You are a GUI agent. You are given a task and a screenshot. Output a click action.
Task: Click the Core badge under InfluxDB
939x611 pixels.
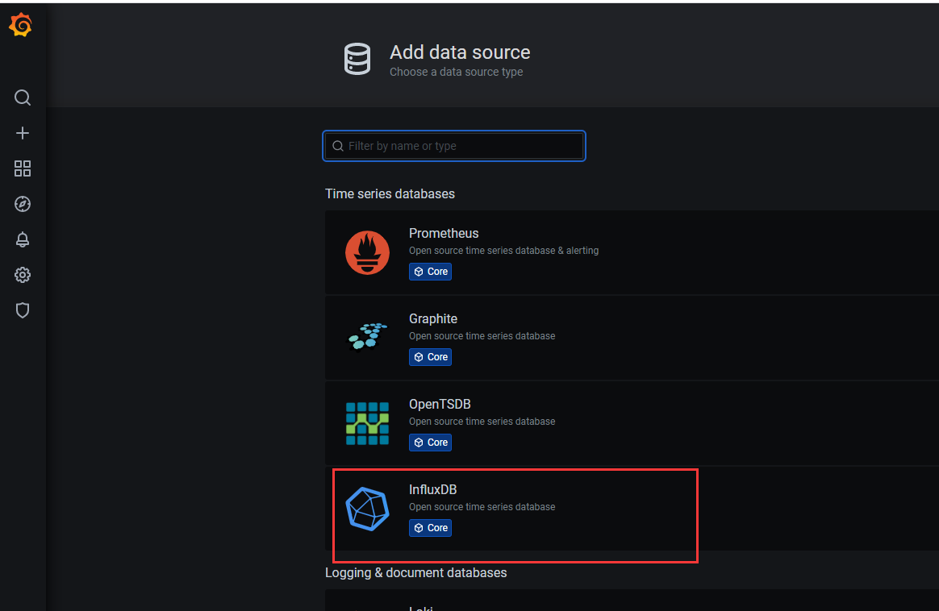pos(430,528)
